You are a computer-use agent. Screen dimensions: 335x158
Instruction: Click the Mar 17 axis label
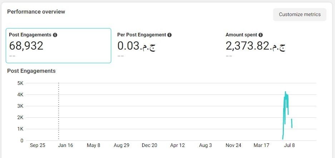pyautogui.click(x=261, y=146)
